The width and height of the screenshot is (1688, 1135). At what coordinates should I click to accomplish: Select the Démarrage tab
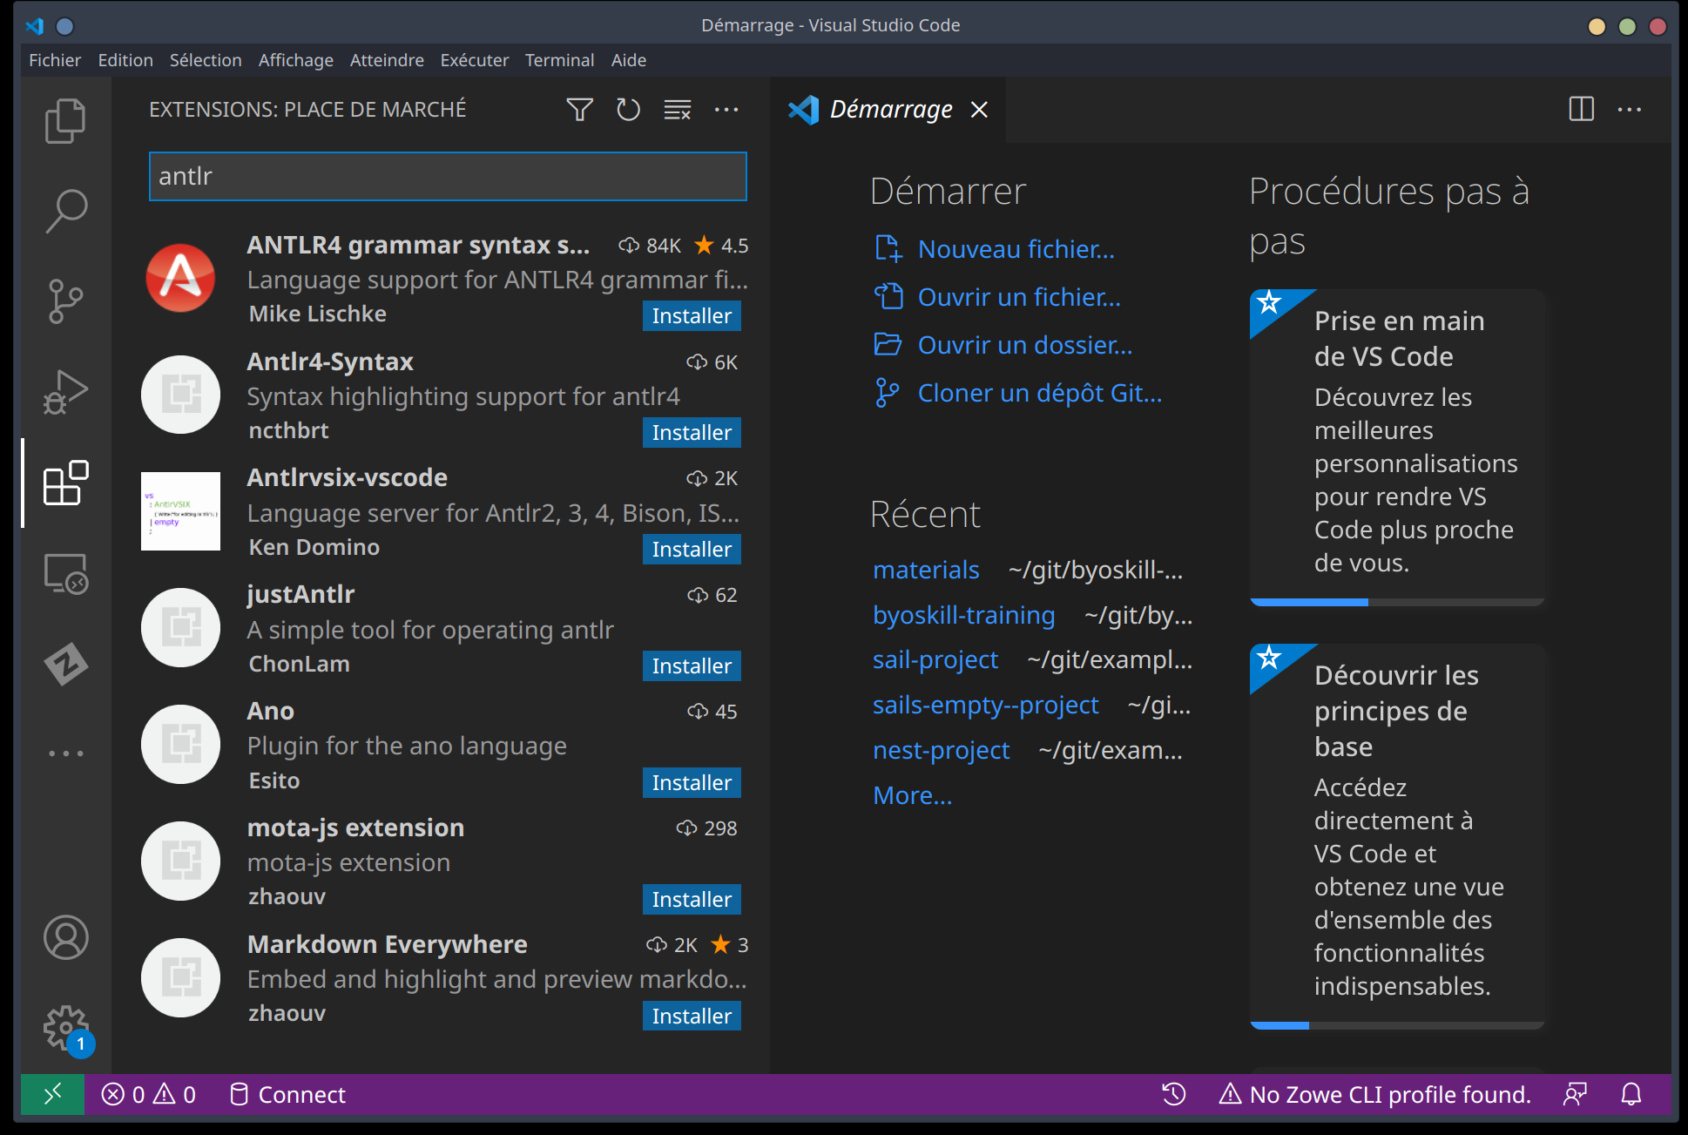888,110
